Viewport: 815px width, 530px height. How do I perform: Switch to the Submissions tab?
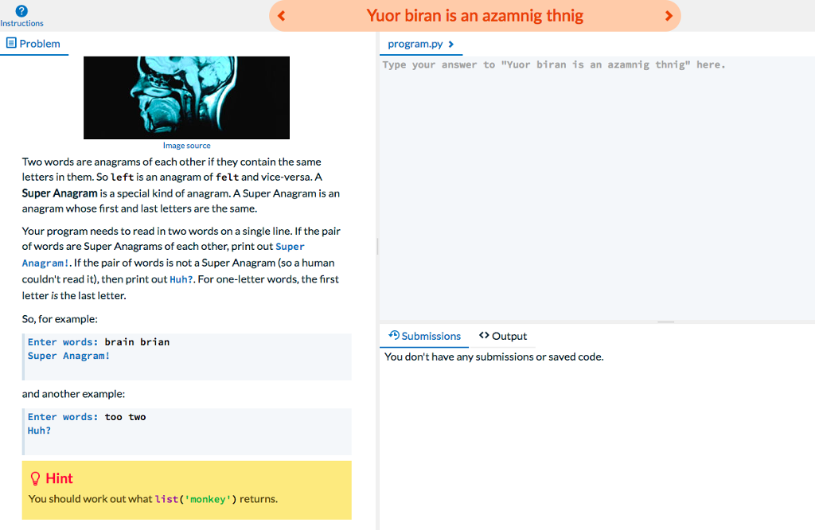[424, 335]
